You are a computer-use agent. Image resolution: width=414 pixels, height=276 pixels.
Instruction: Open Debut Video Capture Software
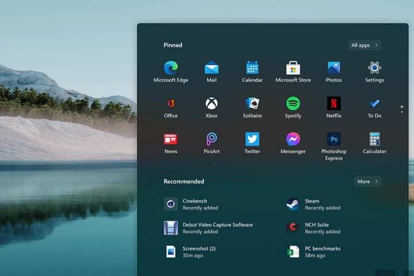click(x=208, y=228)
